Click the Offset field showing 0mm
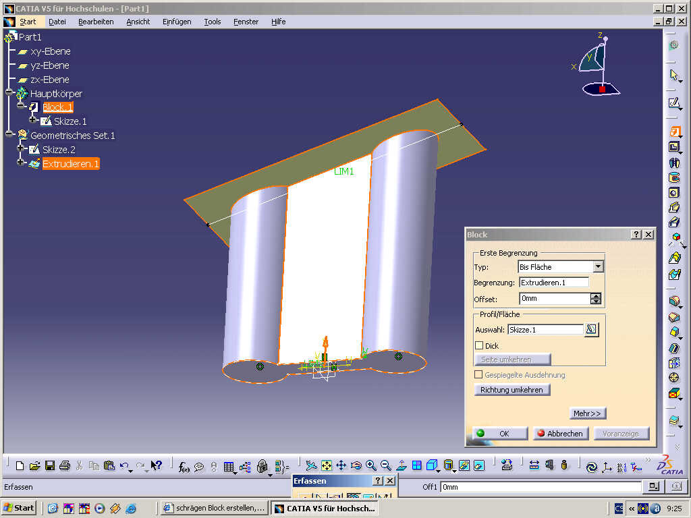Screen dimensions: 691x518 click(x=555, y=299)
